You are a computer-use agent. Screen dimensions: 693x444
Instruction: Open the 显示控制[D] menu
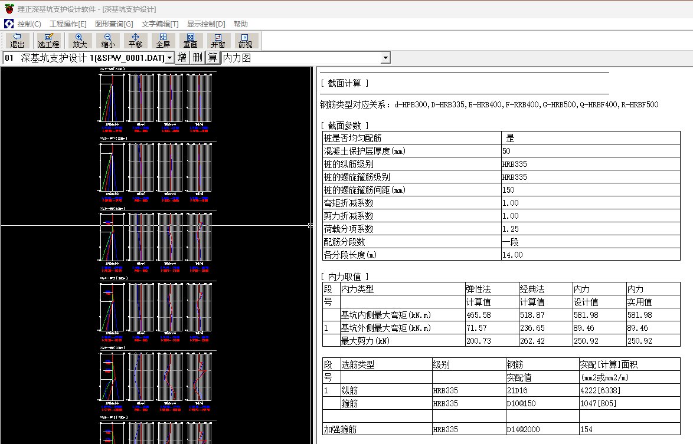(206, 24)
